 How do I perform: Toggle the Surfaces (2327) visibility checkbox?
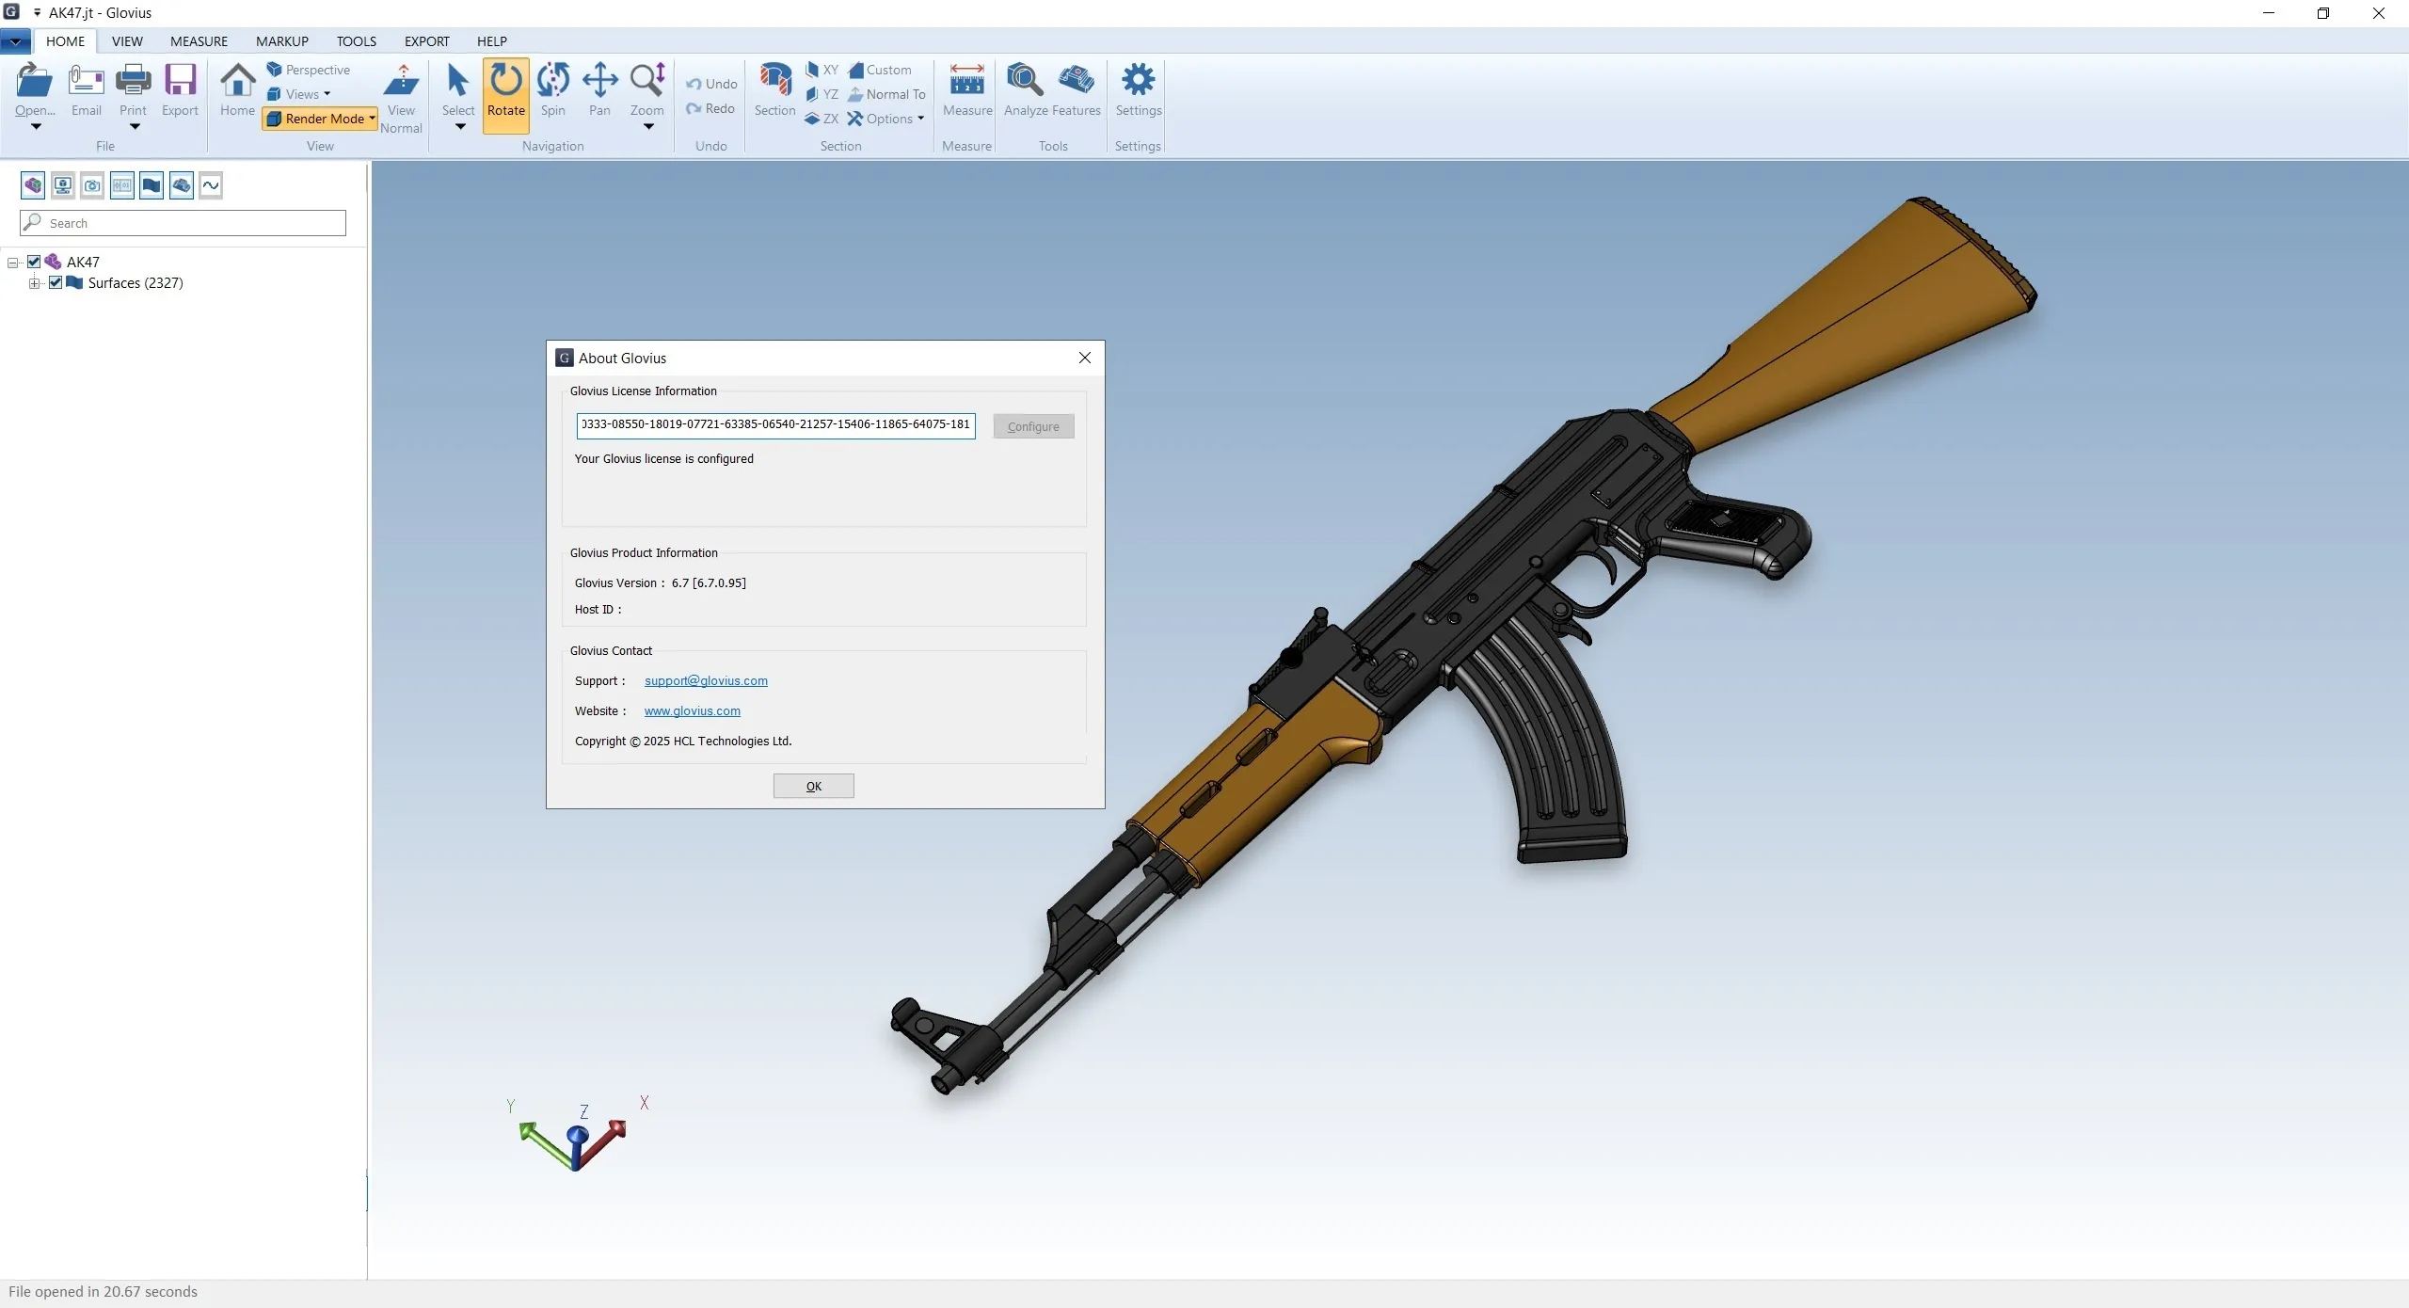pos(56,282)
